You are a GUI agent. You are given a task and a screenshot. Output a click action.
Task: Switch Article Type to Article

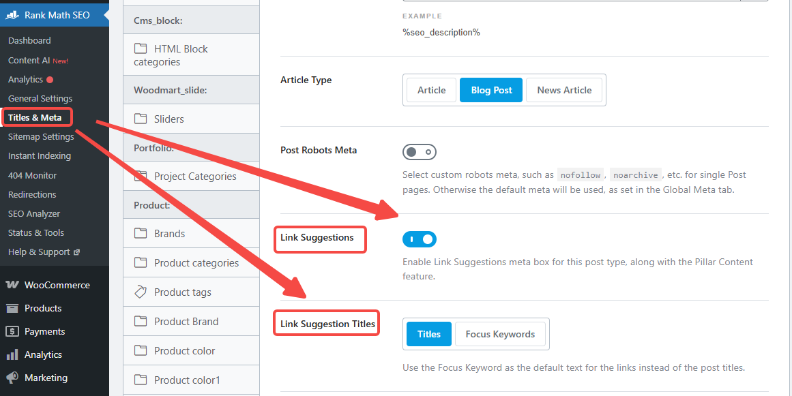click(x=430, y=89)
